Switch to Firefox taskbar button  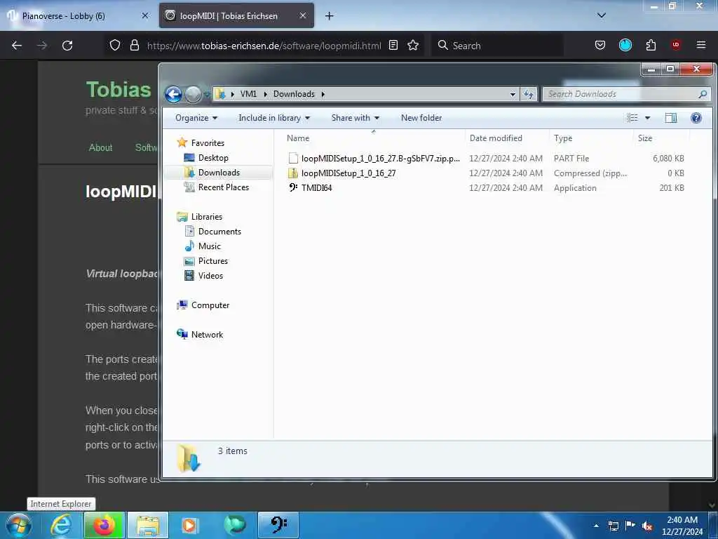(104, 525)
